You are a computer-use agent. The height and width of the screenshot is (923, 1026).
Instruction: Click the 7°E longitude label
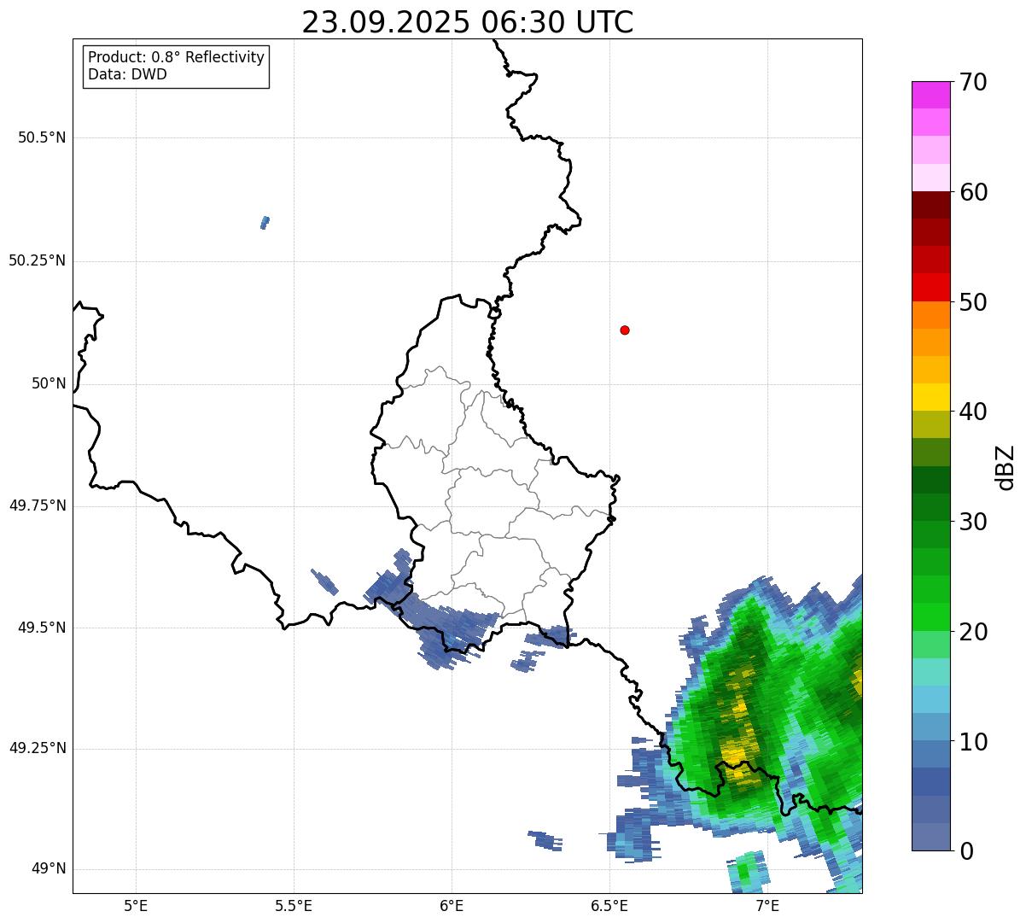coord(767,905)
